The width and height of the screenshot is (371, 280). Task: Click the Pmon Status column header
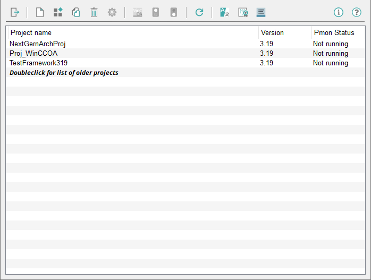coord(338,33)
